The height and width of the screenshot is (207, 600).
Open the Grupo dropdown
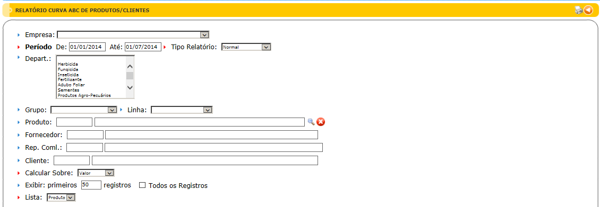pyautogui.click(x=83, y=110)
